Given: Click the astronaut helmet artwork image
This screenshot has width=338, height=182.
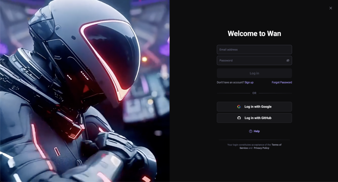Looking at the screenshot, I should point(84,91).
